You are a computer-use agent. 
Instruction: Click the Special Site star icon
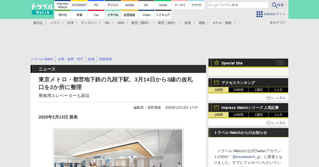pyautogui.click(x=217, y=63)
